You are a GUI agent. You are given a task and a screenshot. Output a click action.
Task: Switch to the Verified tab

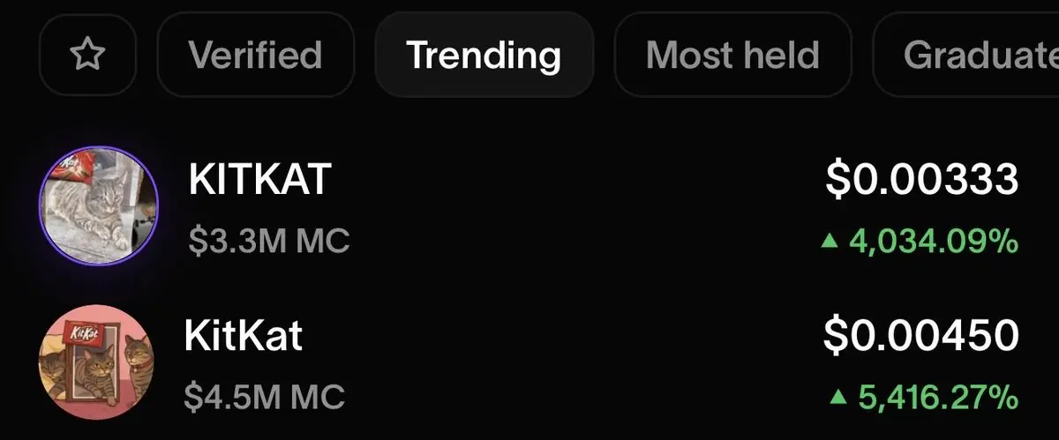point(255,56)
